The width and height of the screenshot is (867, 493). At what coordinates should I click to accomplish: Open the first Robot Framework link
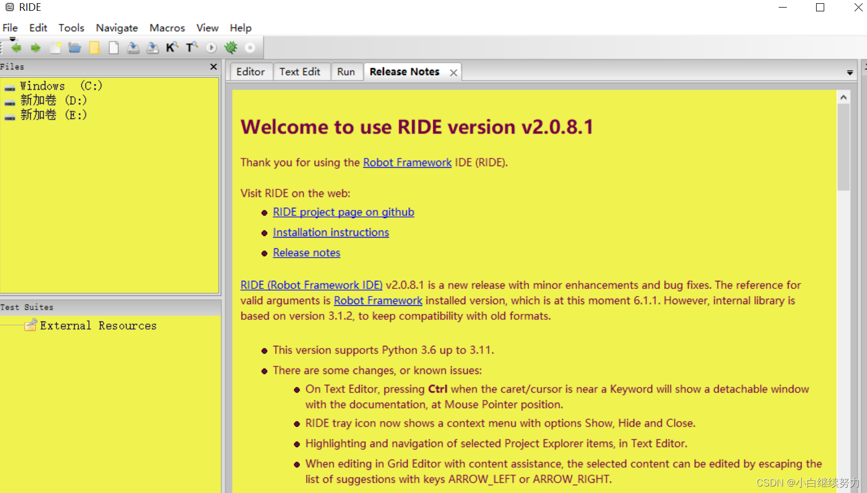pyautogui.click(x=407, y=162)
